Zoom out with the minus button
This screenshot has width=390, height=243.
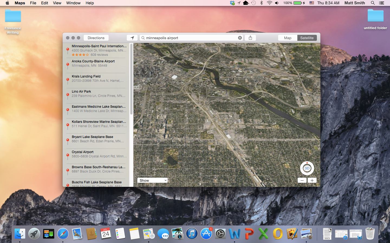[x=302, y=180]
